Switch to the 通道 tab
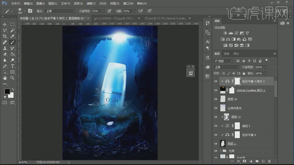This screenshot has height=165, width=294. [x=227, y=54]
